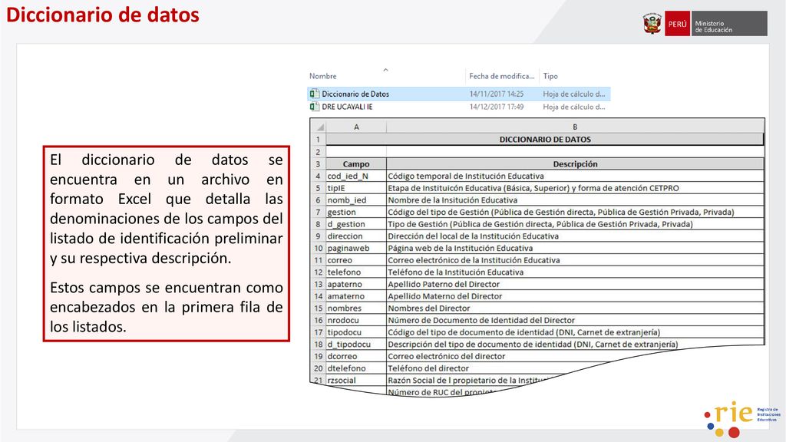
Task: Click 'Nombres del Director' cell
Action: click(x=575, y=308)
